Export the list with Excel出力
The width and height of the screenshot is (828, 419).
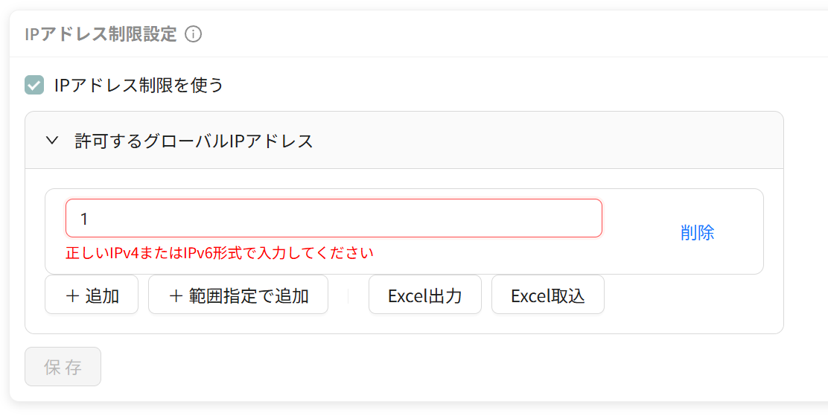[425, 295]
